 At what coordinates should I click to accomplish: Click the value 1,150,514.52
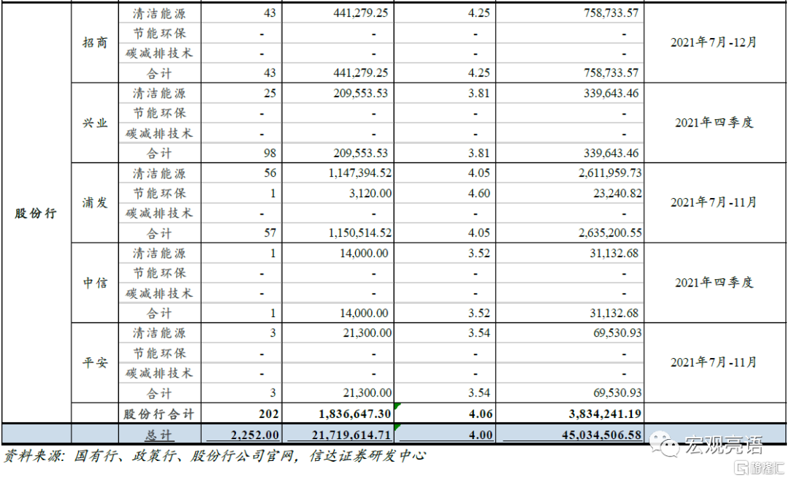359,233
